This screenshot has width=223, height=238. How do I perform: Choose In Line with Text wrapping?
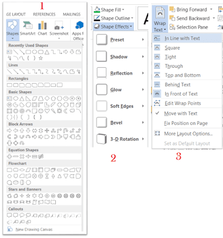[x=187, y=38]
